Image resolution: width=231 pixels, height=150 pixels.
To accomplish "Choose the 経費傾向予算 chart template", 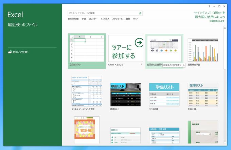I will pyautogui.click(x=203, y=50).
